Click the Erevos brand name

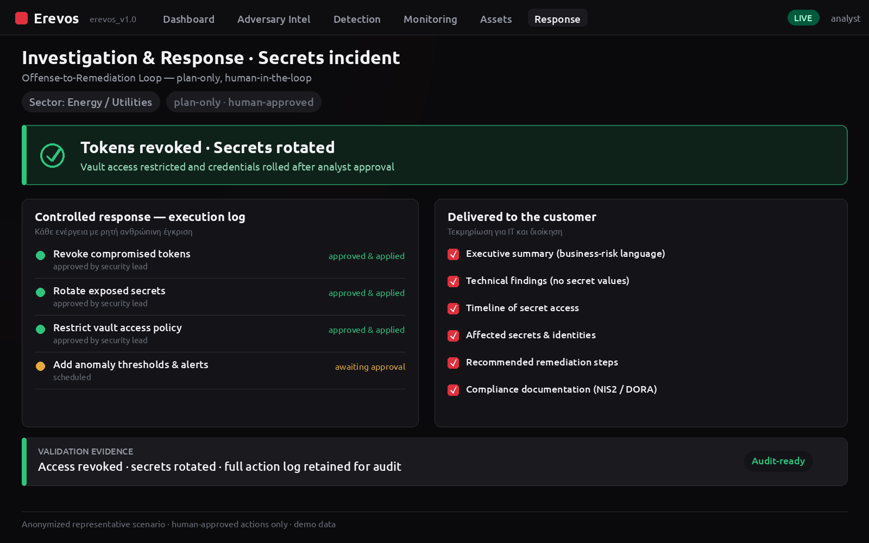pos(56,18)
